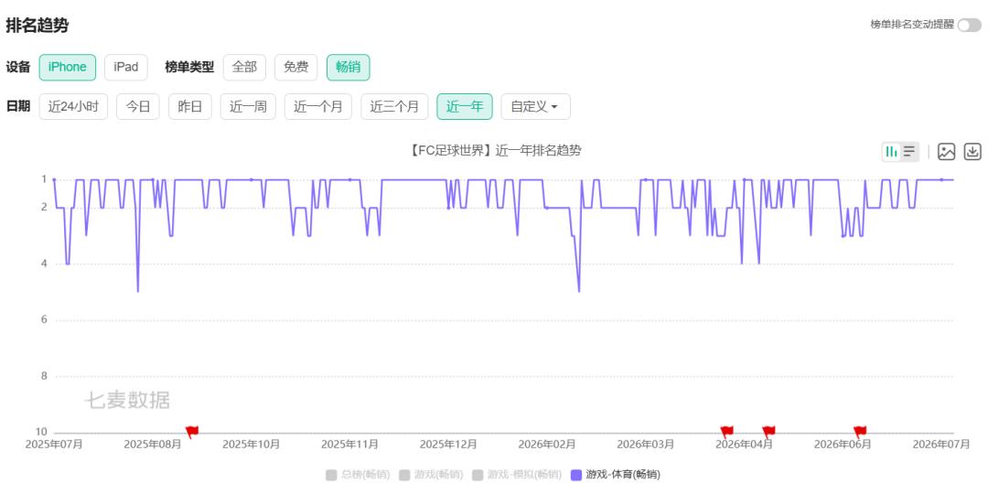This screenshot has height=494, width=988.
Task: Click 排名趋势 section heading
Action: point(38,26)
